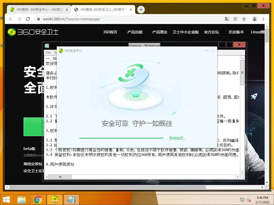The image size is (274, 205).
Task: Open Google Translate icon in address bar
Action: pos(227,19)
